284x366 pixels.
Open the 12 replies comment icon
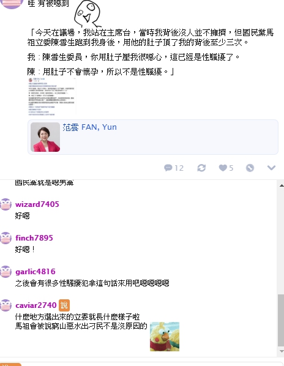174,168
